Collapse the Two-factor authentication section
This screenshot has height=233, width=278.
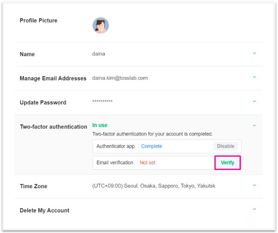pyautogui.click(x=254, y=126)
